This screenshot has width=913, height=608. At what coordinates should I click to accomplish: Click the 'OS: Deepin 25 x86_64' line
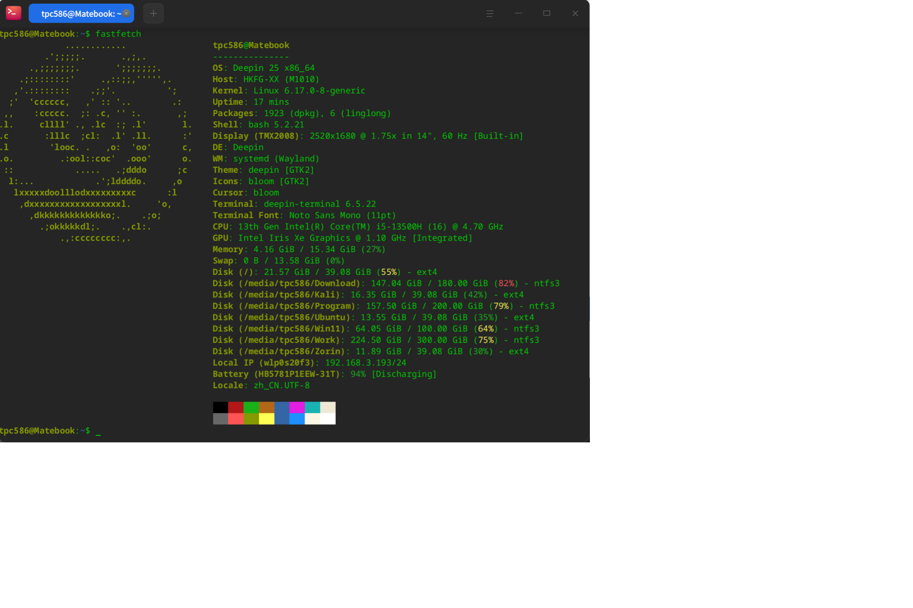[264, 68]
